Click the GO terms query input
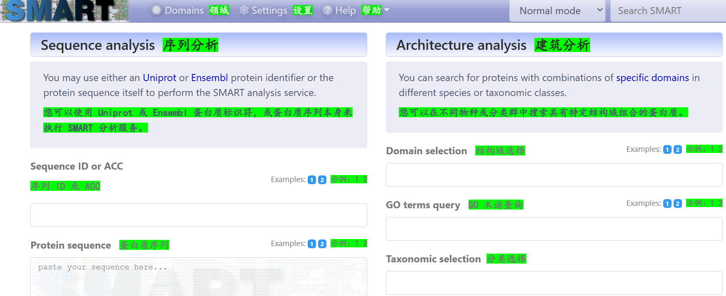726x296 pixels. click(554, 229)
